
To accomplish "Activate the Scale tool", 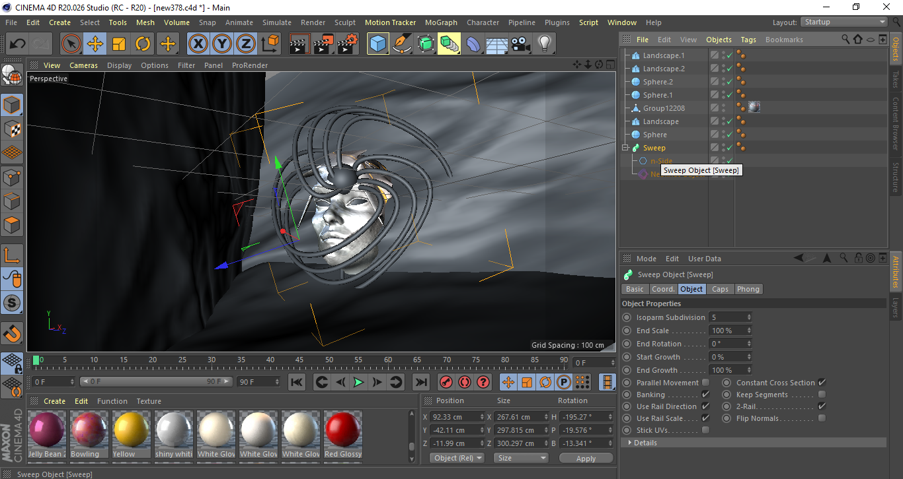I will [119, 44].
